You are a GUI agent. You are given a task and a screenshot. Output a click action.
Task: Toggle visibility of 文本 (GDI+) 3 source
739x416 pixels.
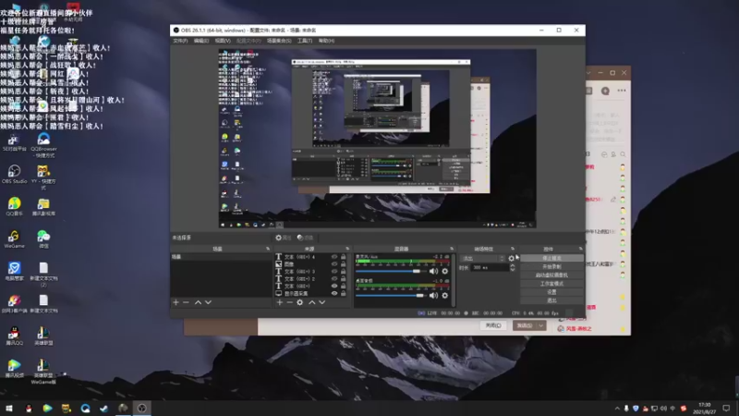coord(334,272)
